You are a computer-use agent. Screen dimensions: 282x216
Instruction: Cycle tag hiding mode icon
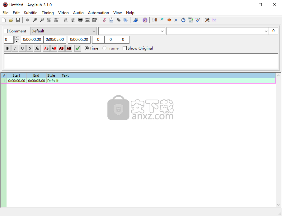click(x=214, y=20)
